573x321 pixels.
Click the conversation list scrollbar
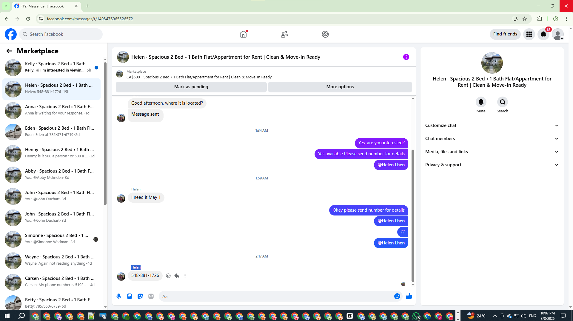105,134
